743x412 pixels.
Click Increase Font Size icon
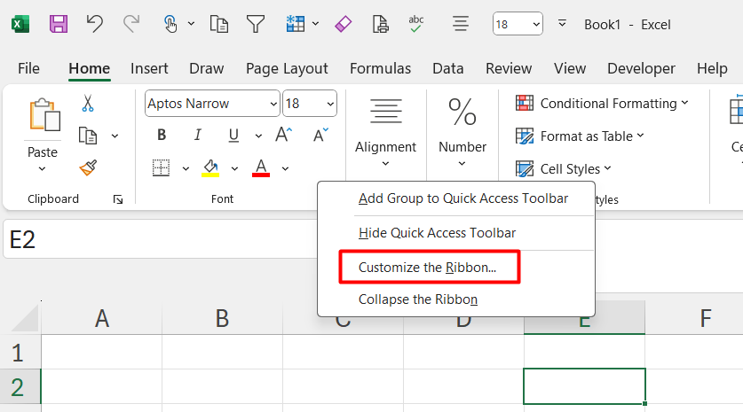[x=284, y=135]
